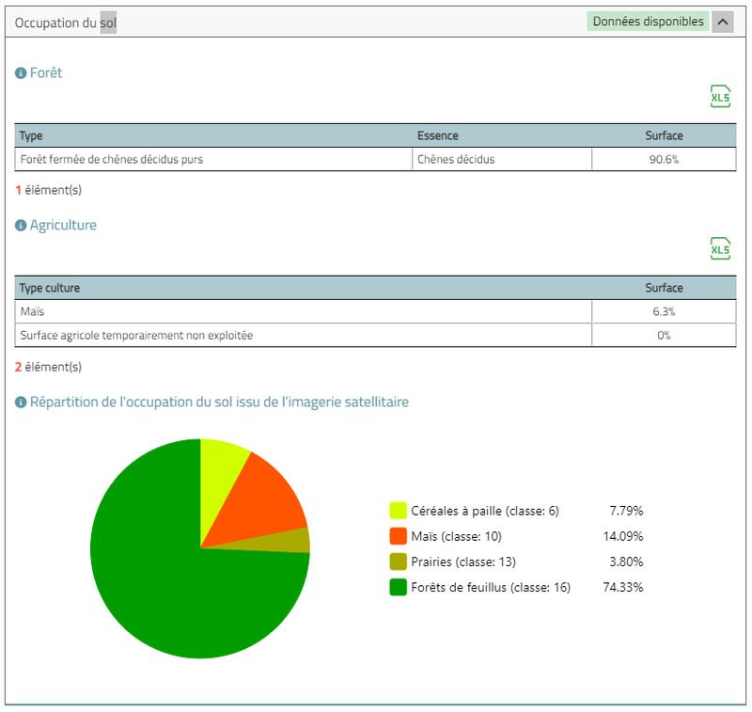The image size is (752, 712).
Task: Collapse the Occupation du sol panel chevron
Action: point(722,22)
